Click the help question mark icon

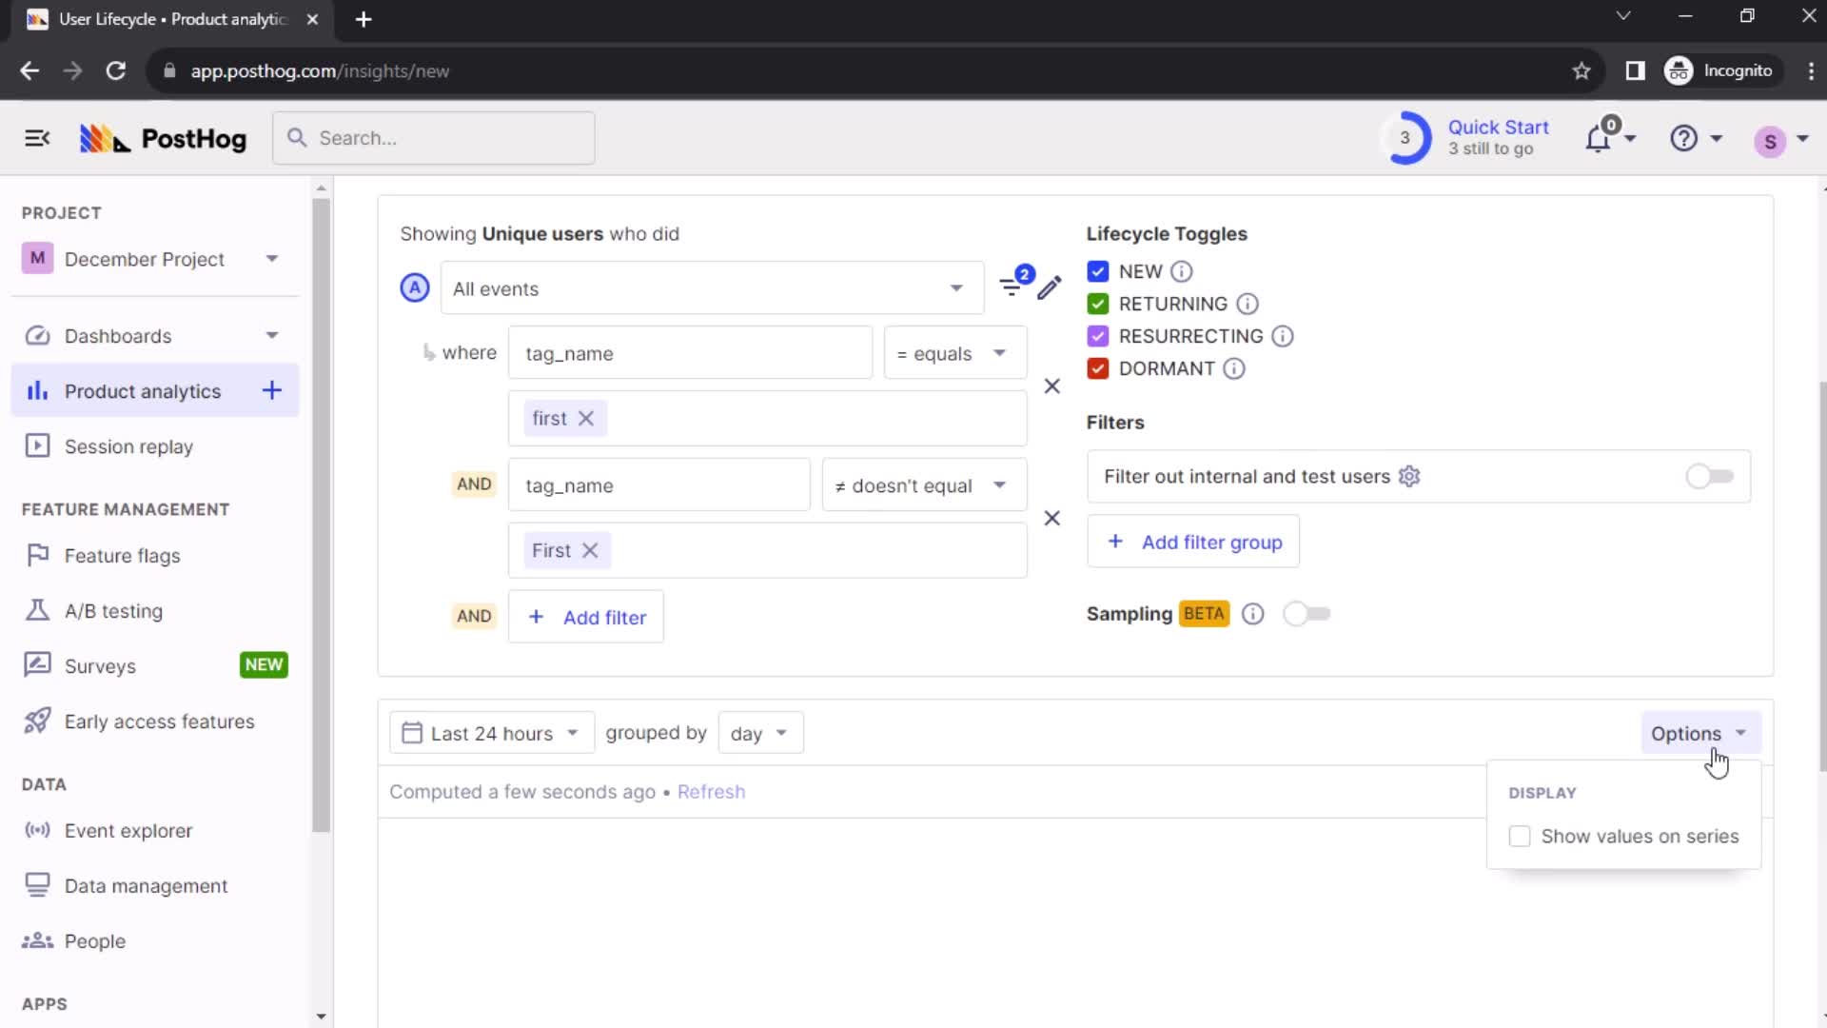pos(1684,138)
